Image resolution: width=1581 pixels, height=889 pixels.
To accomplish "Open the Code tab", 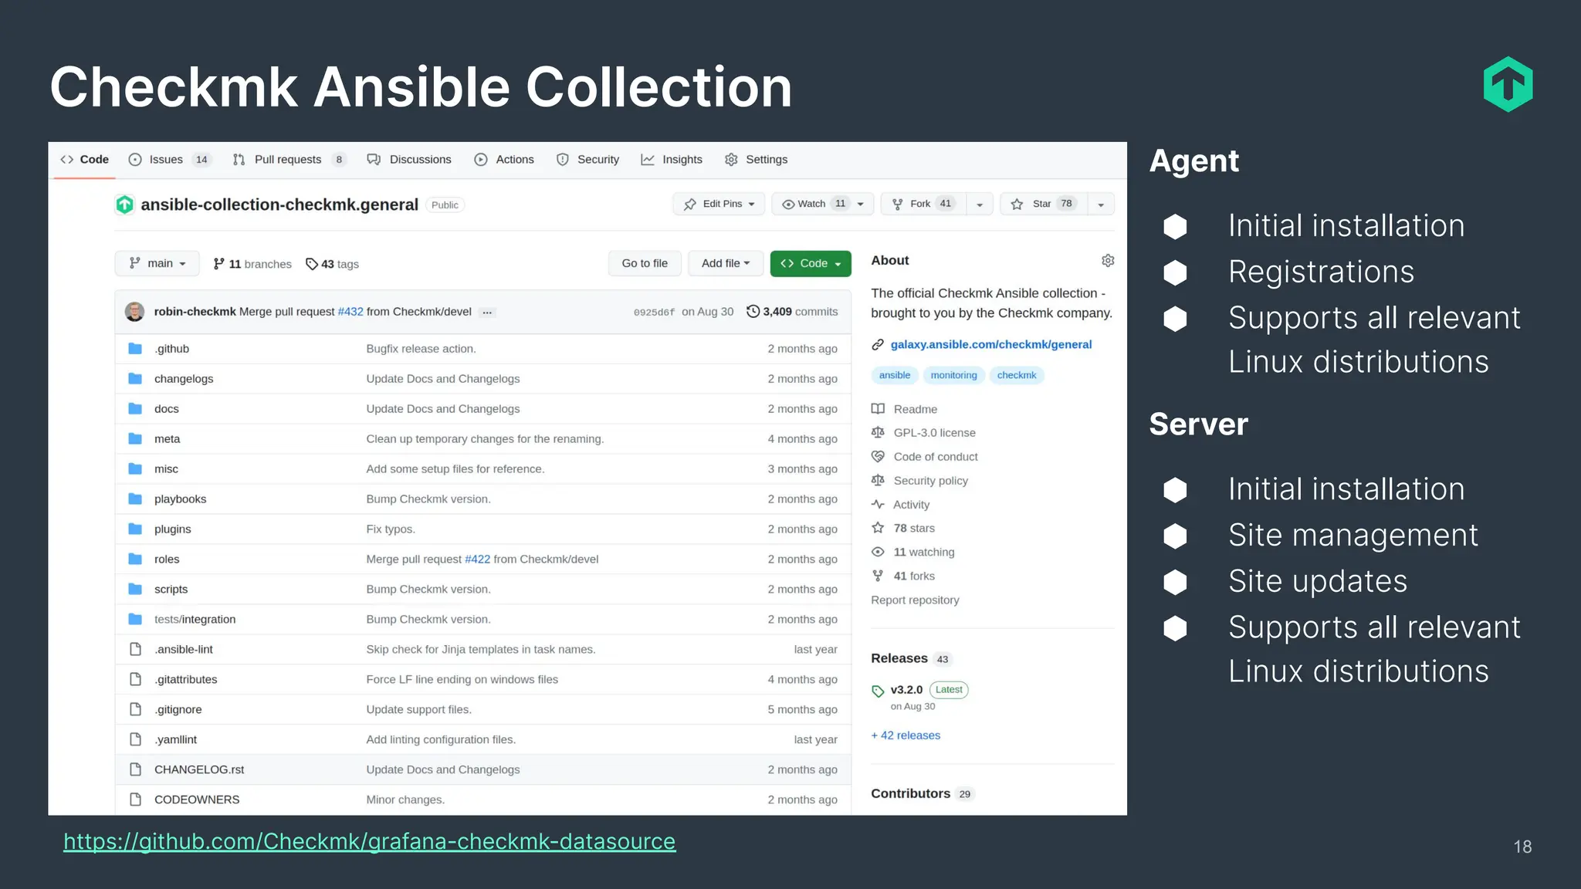I will pyautogui.click(x=84, y=160).
